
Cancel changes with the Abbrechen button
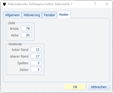coord(99,87)
